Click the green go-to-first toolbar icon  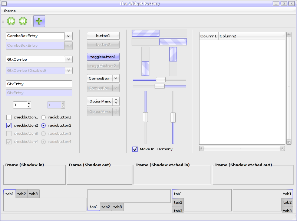(x=11, y=21)
